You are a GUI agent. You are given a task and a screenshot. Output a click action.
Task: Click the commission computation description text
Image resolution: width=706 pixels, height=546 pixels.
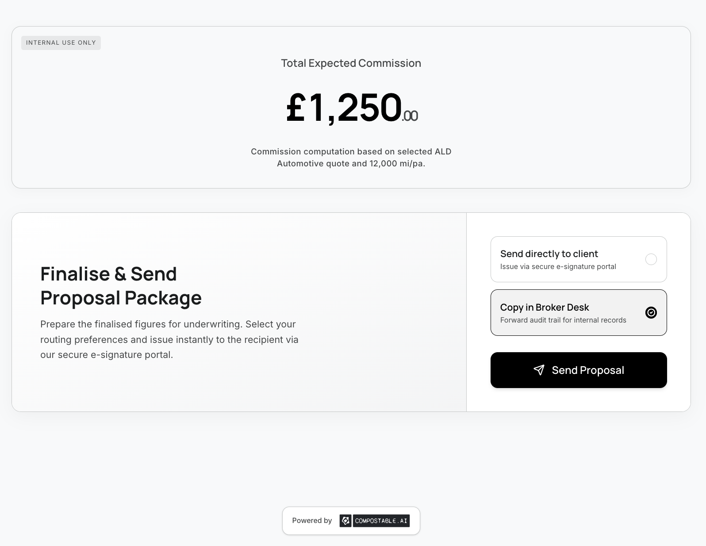351,158
